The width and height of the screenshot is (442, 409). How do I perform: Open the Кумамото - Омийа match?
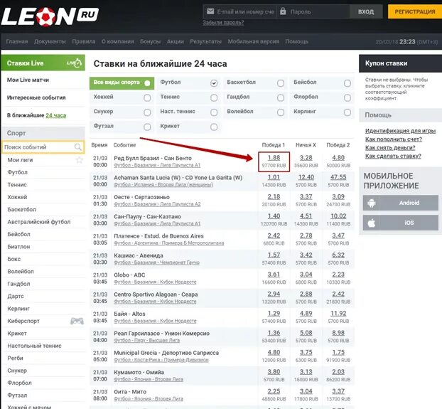pos(139,372)
